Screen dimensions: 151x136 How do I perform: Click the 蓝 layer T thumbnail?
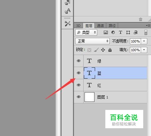pyautogui.click(x=89, y=73)
